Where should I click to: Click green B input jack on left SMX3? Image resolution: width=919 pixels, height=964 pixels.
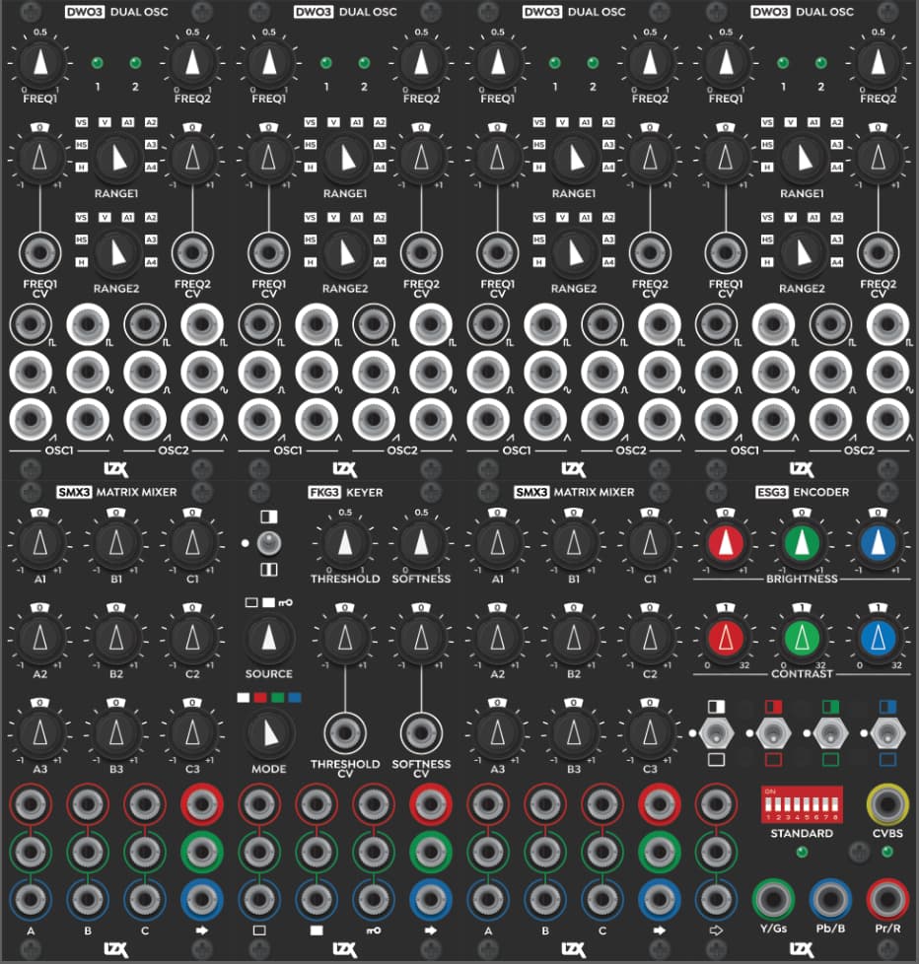(x=88, y=852)
